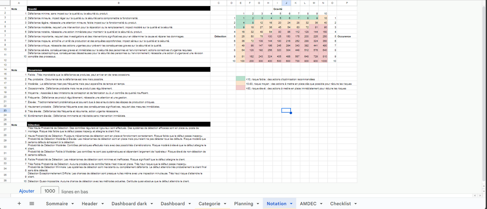The image size is (487, 209).
Task: Click the row count field showing 1000
Action: click(x=50, y=191)
